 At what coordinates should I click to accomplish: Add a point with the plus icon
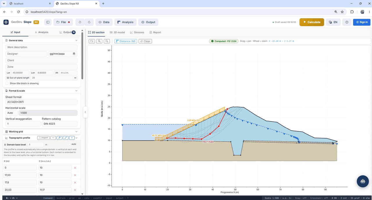tap(72, 138)
